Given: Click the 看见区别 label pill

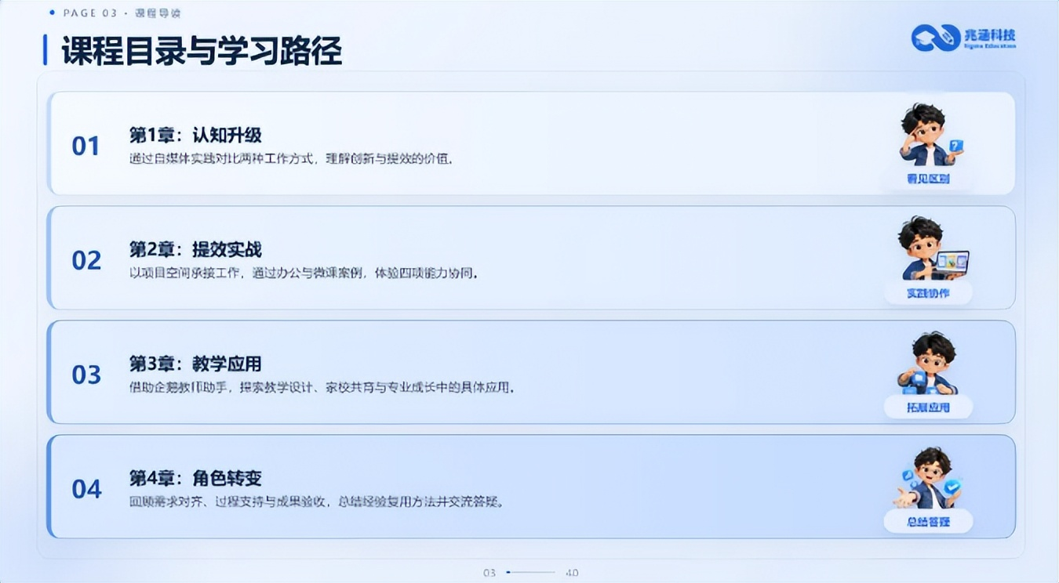Looking at the screenshot, I should pyautogui.click(x=928, y=179).
